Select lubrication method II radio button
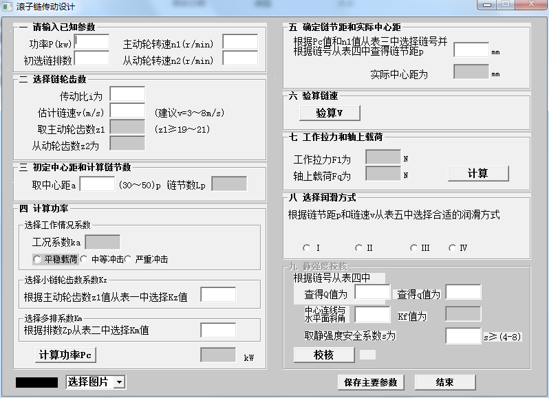Screen dimensions: 549x398 tap(359, 248)
